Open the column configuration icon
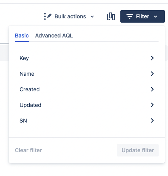The height and width of the screenshot is (176, 168). coord(111,16)
